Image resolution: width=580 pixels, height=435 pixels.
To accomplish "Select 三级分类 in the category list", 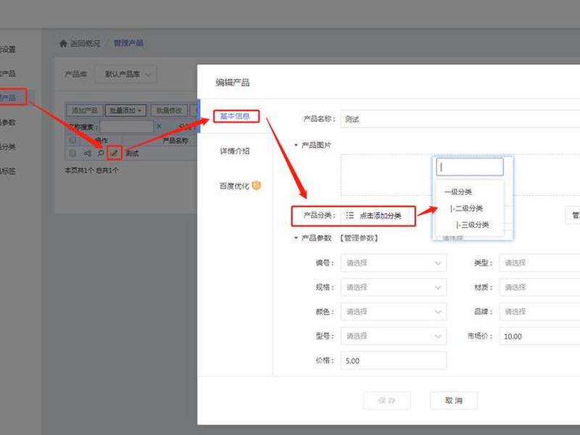I will point(473,225).
